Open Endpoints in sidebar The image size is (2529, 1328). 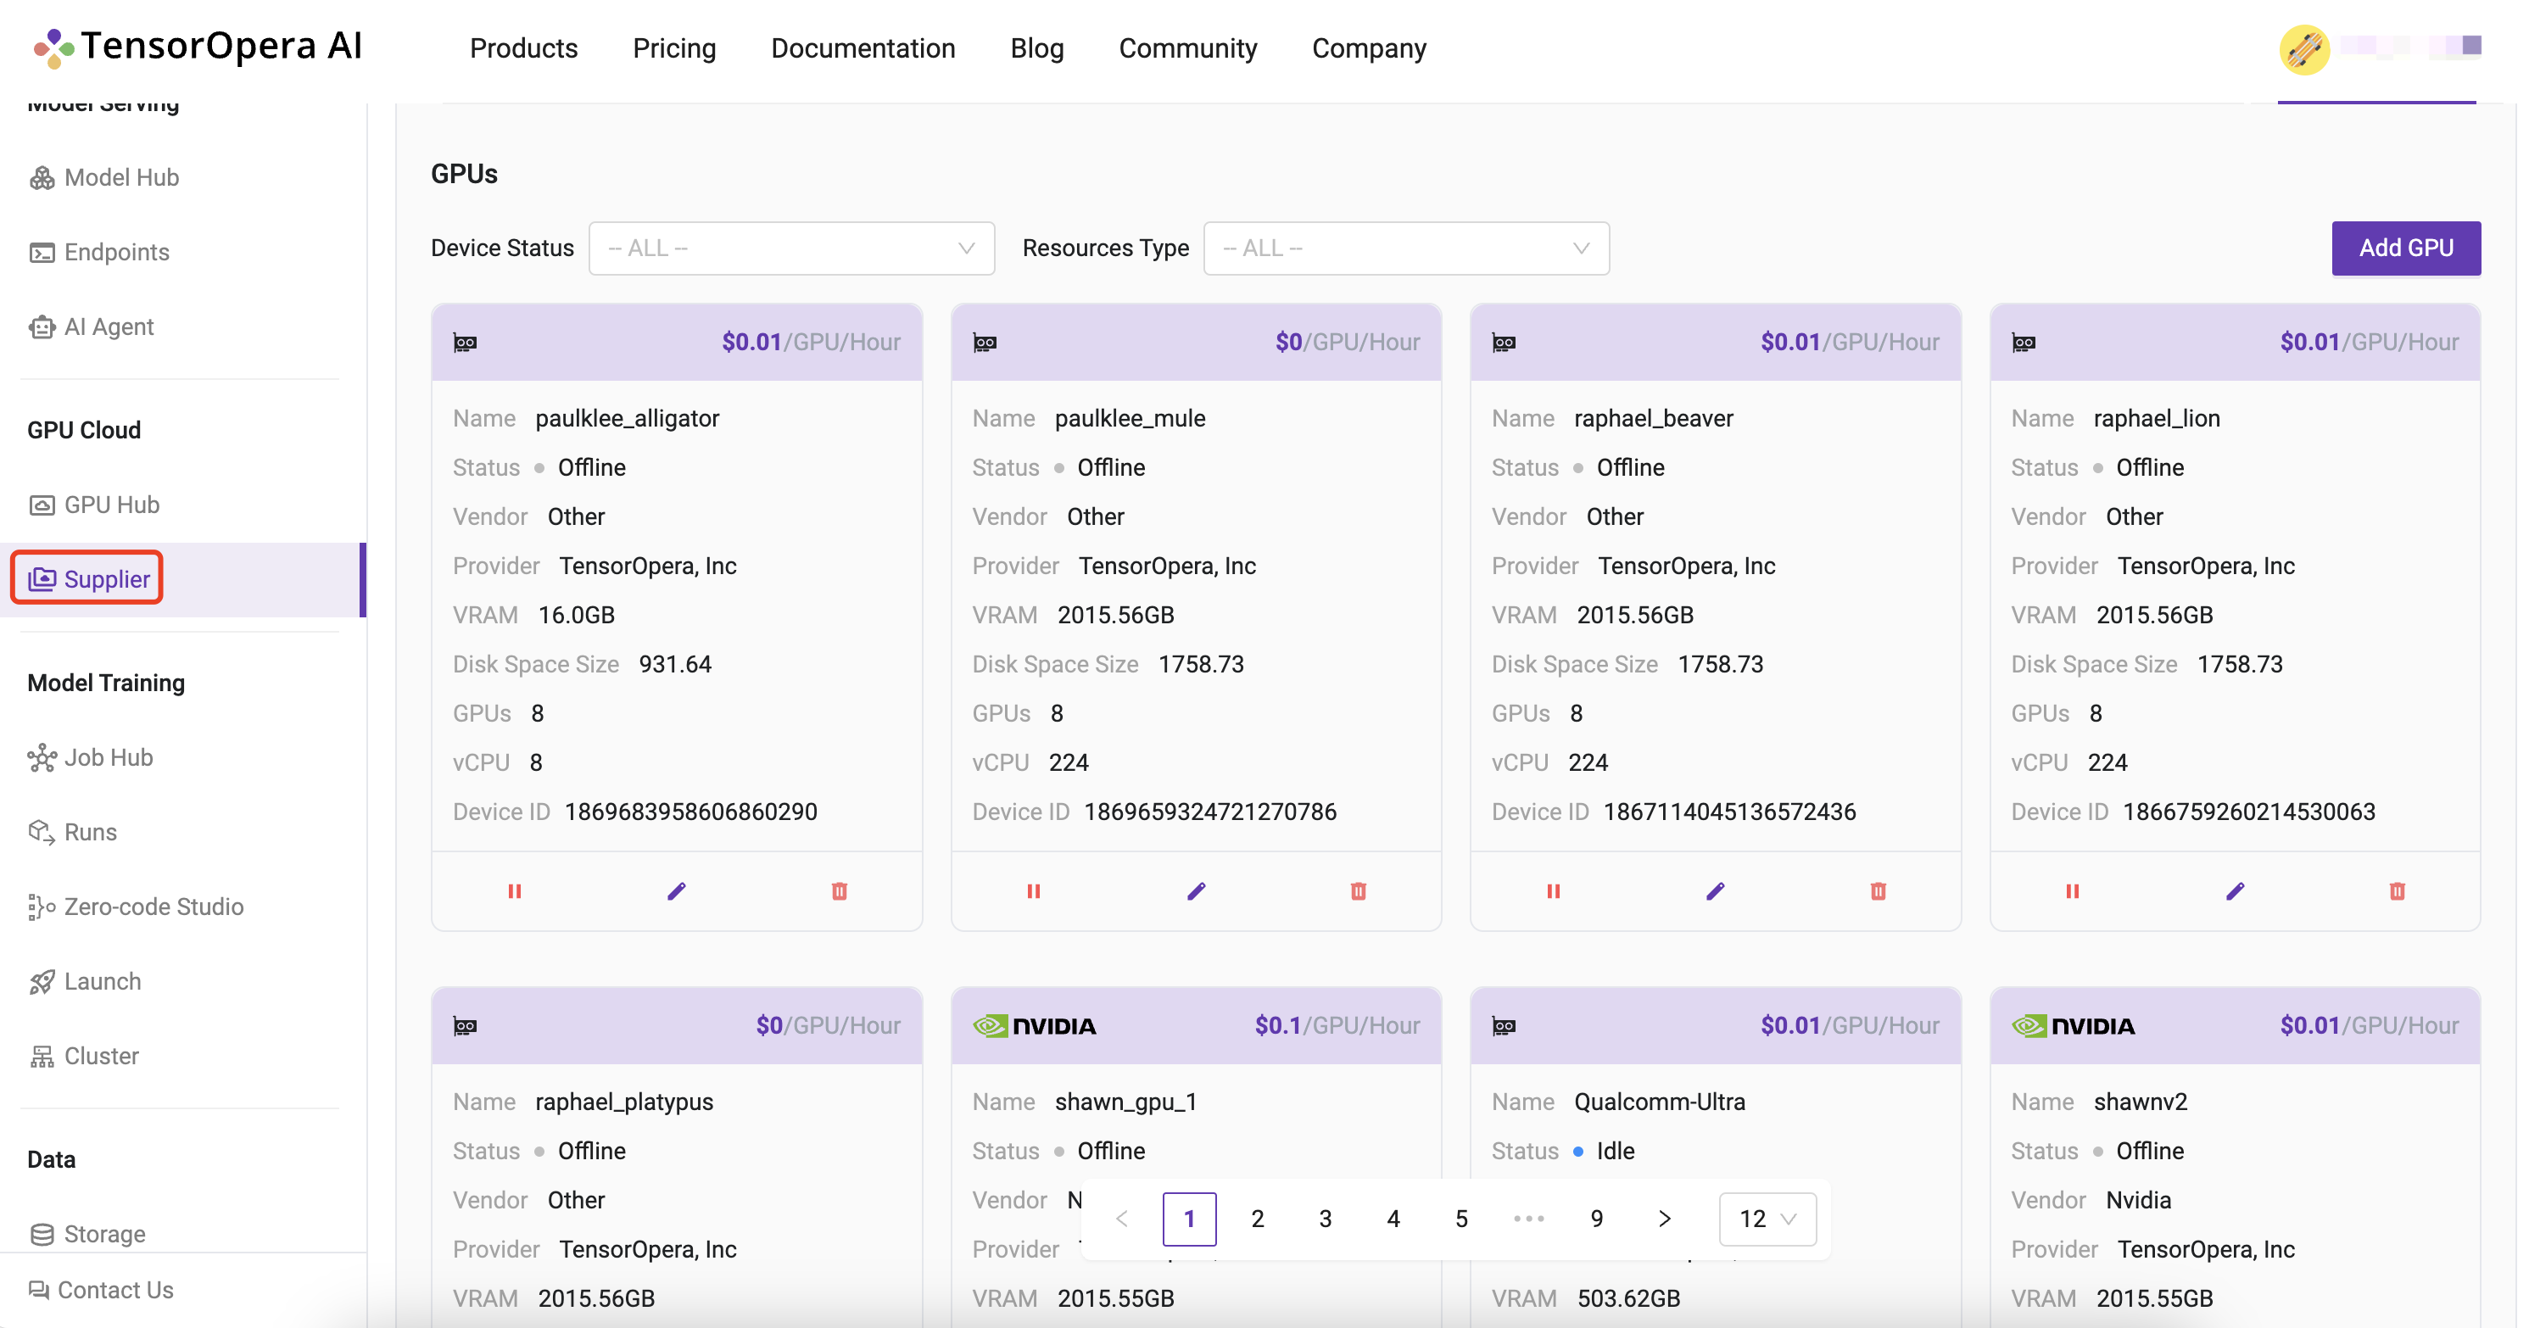tap(99, 252)
